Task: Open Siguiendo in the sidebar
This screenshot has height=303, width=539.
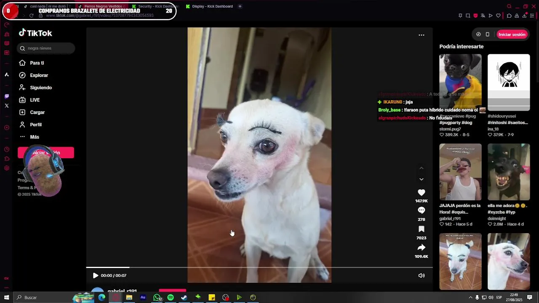Action: (35, 88)
